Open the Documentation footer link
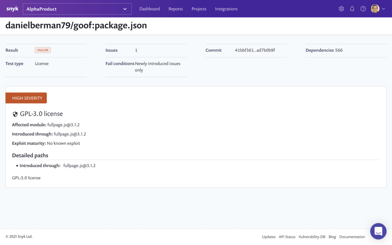 click(x=352, y=237)
